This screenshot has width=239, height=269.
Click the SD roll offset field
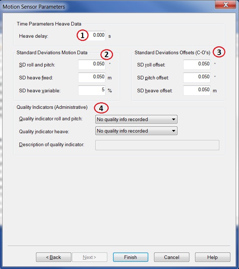click(197, 65)
